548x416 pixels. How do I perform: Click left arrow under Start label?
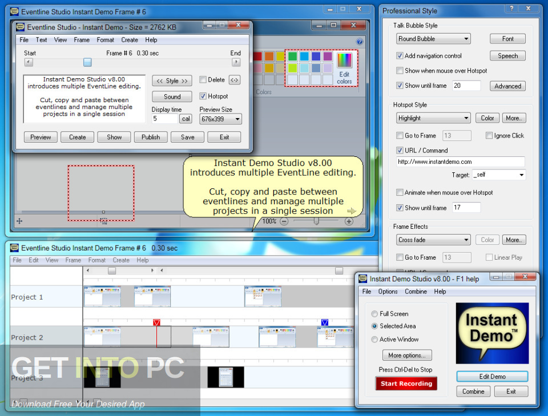click(29, 62)
